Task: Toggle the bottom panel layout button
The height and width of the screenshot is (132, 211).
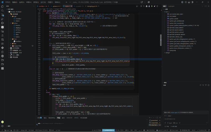Action: pyautogui.click(x=189, y=2)
